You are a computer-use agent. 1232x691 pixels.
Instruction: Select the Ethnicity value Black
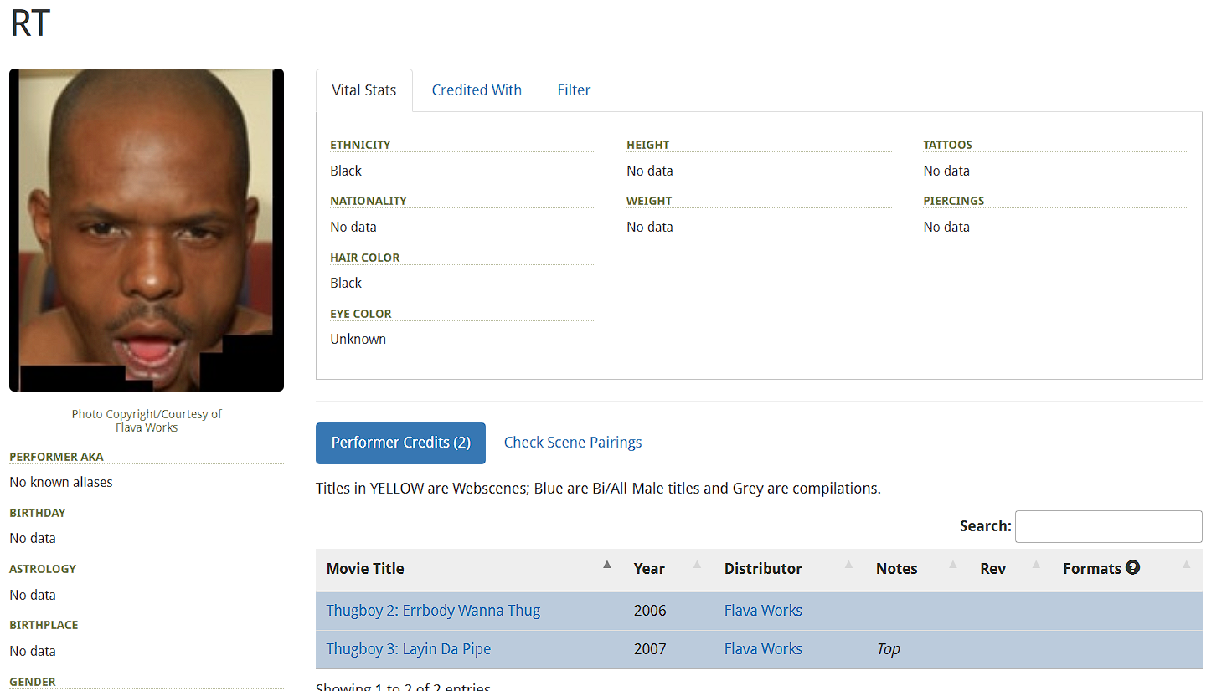346,171
